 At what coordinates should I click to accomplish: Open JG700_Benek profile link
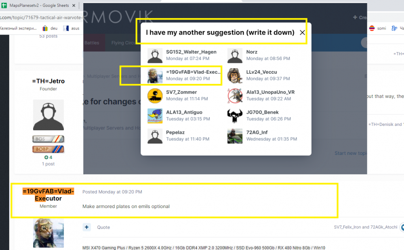point(262,112)
